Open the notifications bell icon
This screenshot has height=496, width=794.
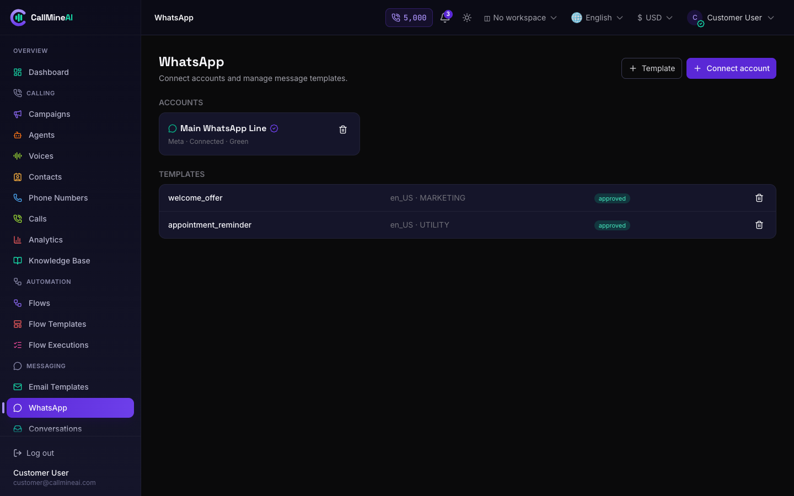point(445,18)
